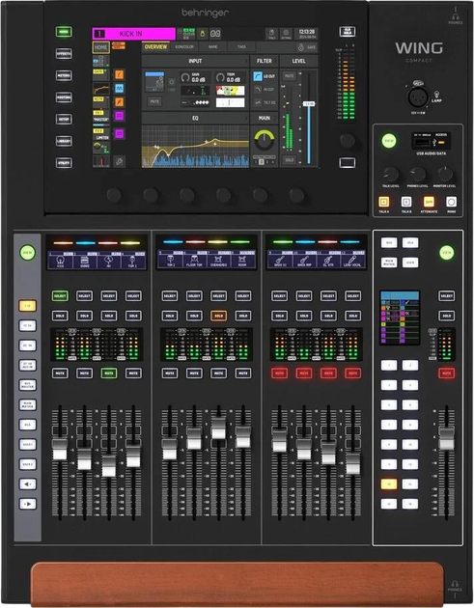Screen dimensions: 474x608
Task: Click the EQ curve graph display
Action: 195,146
